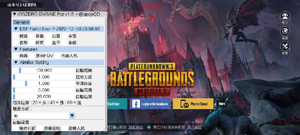Viewport: 300px width, 135px height.
Task: Enable the 显示FOV checkbox
Action: [32, 56]
